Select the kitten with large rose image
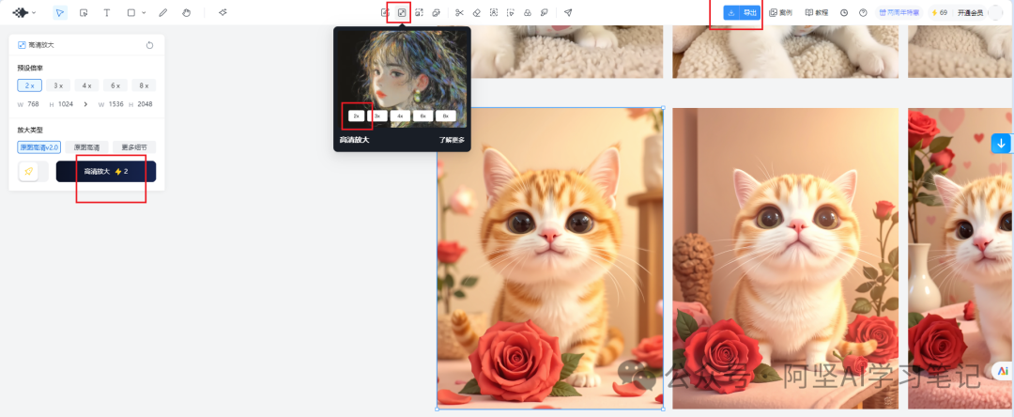This screenshot has height=417, width=1014. tap(550, 258)
